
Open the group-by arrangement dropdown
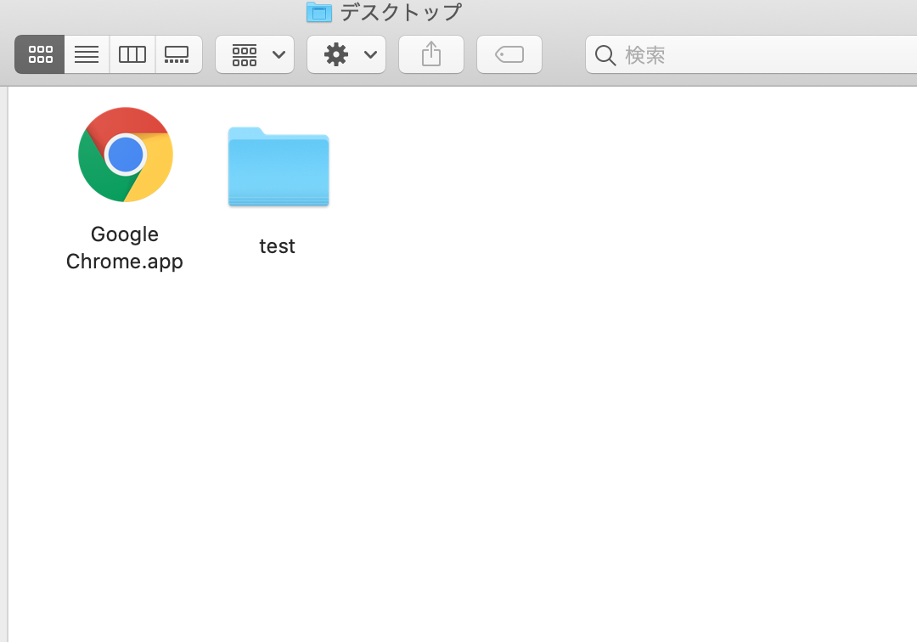click(x=255, y=54)
